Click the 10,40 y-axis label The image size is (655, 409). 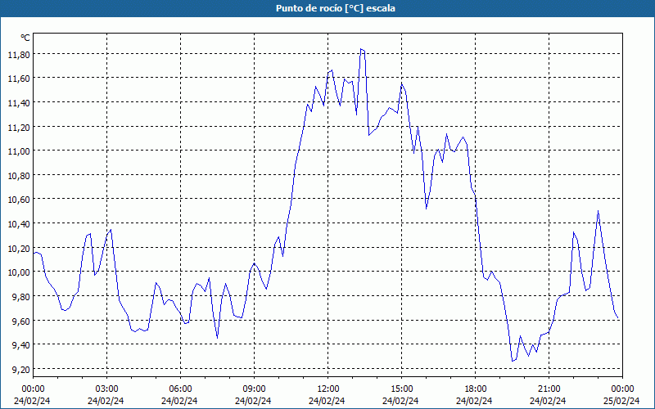pos(19,223)
